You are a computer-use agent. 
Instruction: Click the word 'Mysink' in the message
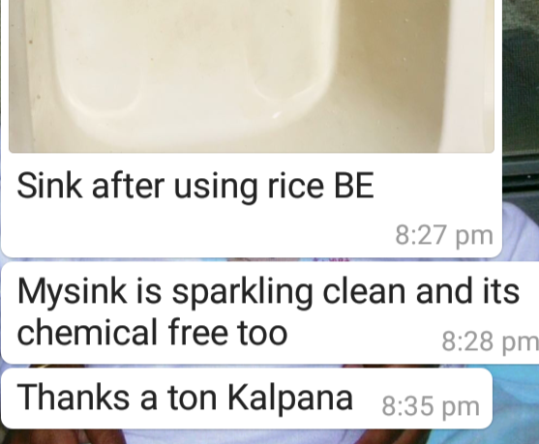72,293
